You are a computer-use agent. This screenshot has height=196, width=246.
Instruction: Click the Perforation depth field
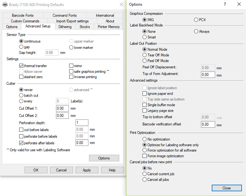(82, 123)
